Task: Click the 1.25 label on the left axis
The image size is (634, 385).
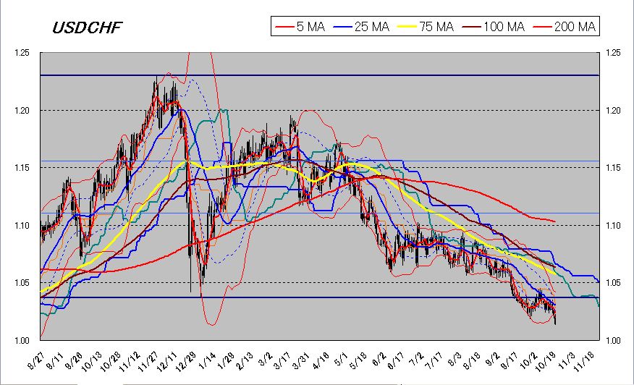Action: point(22,53)
